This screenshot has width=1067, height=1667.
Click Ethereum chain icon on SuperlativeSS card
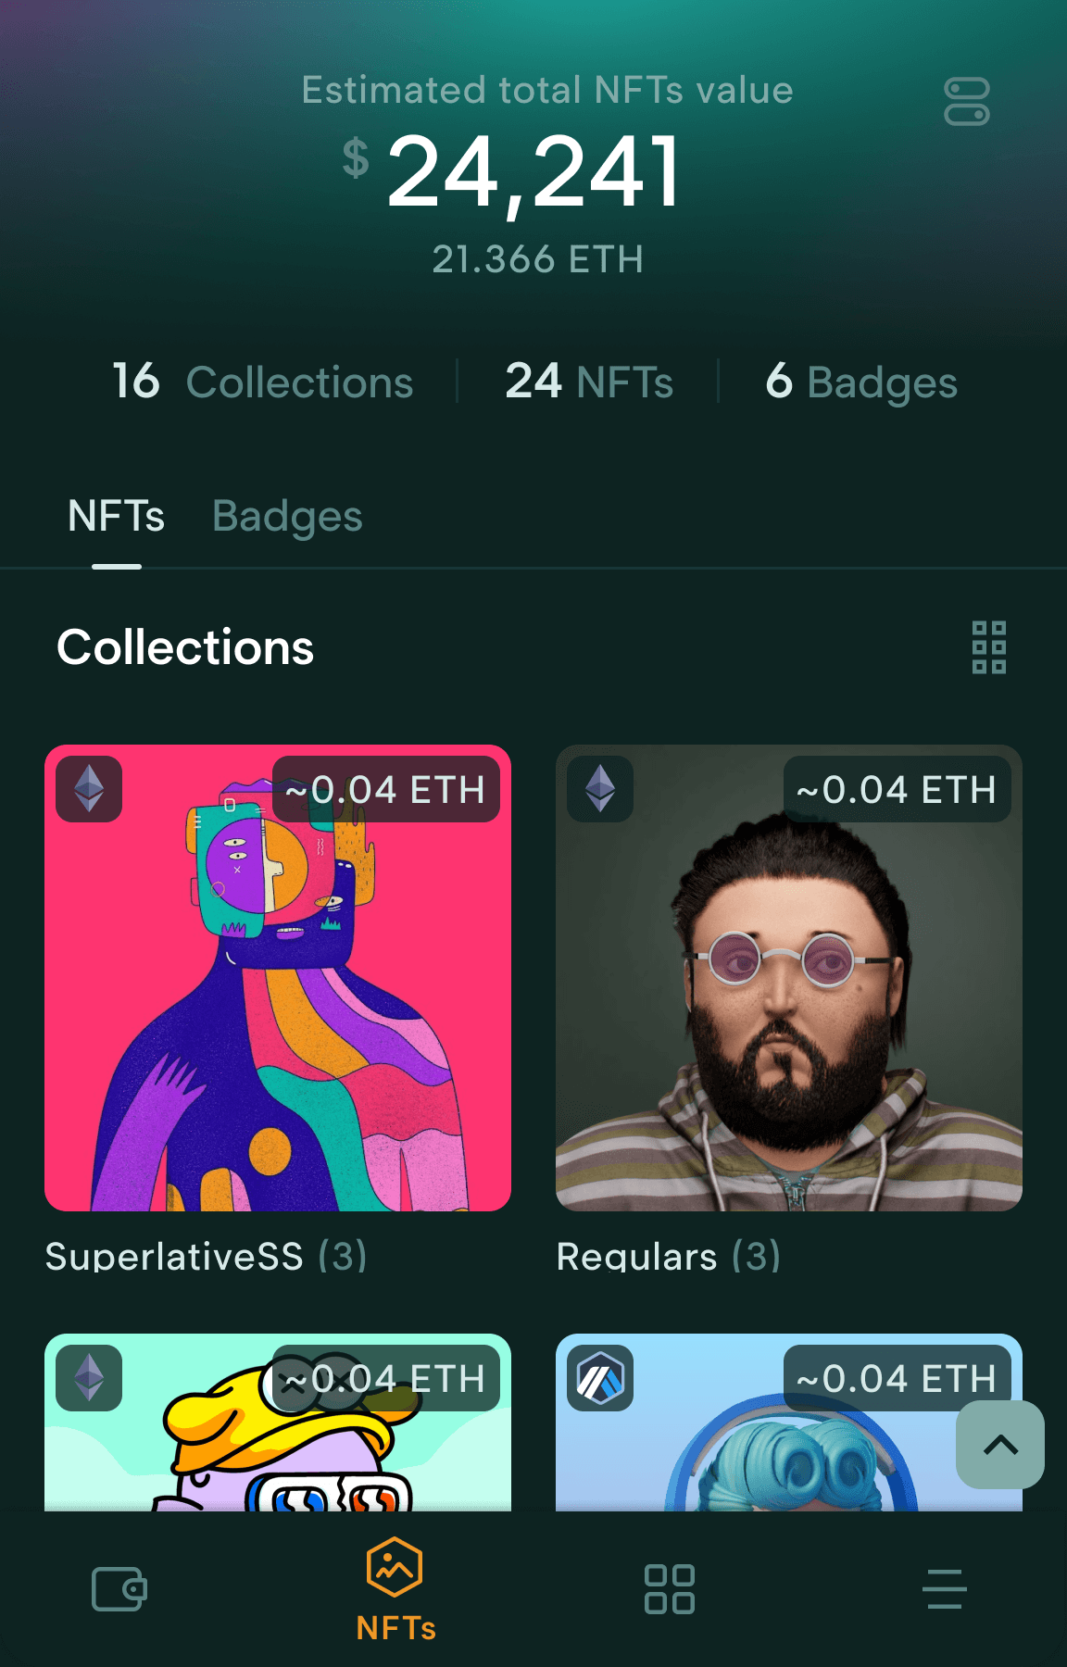coord(89,789)
